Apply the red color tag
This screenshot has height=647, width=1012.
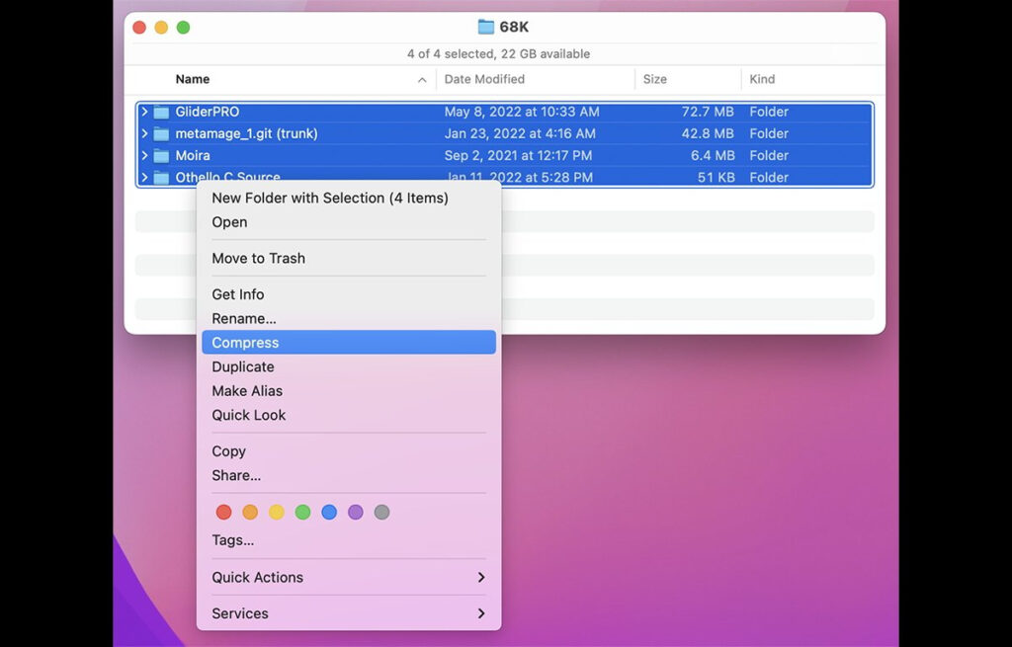224,513
